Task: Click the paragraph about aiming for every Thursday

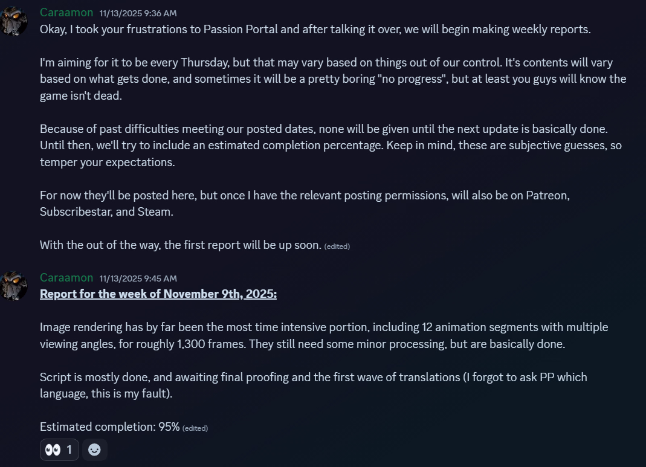Action: (332, 79)
